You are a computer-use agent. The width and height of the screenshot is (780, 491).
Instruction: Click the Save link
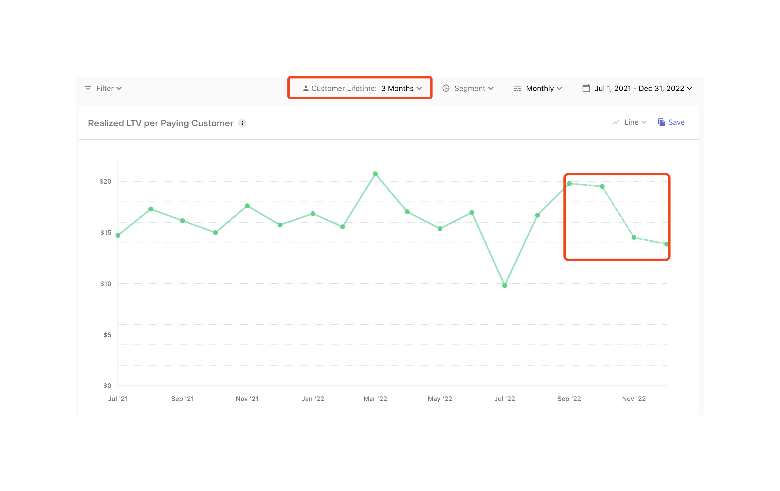676,122
